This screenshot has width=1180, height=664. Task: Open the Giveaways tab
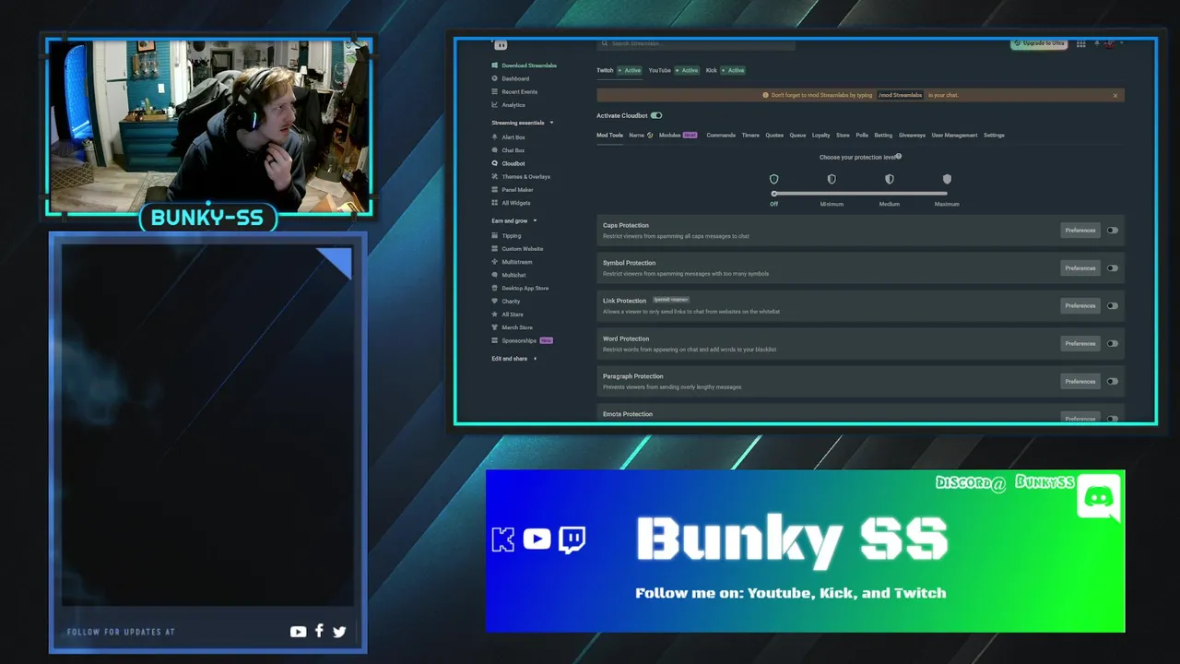912,135
